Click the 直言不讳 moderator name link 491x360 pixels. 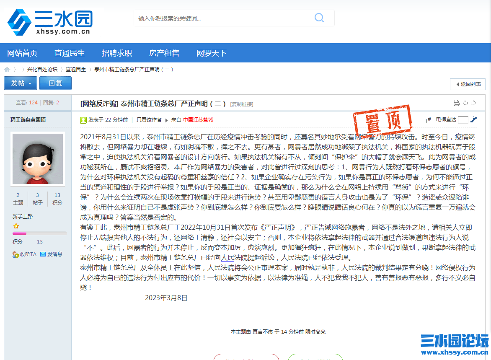[x=263, y=332]
